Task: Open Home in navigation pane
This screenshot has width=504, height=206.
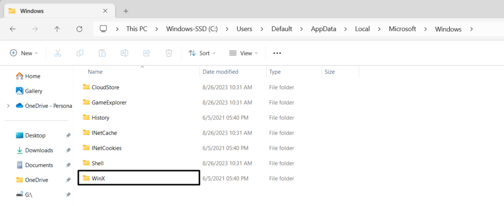Action: [28, 76]
